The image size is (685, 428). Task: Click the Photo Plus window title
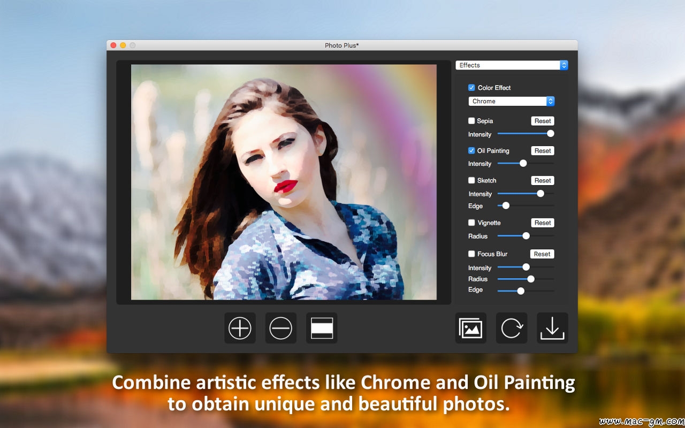point(342,45)
